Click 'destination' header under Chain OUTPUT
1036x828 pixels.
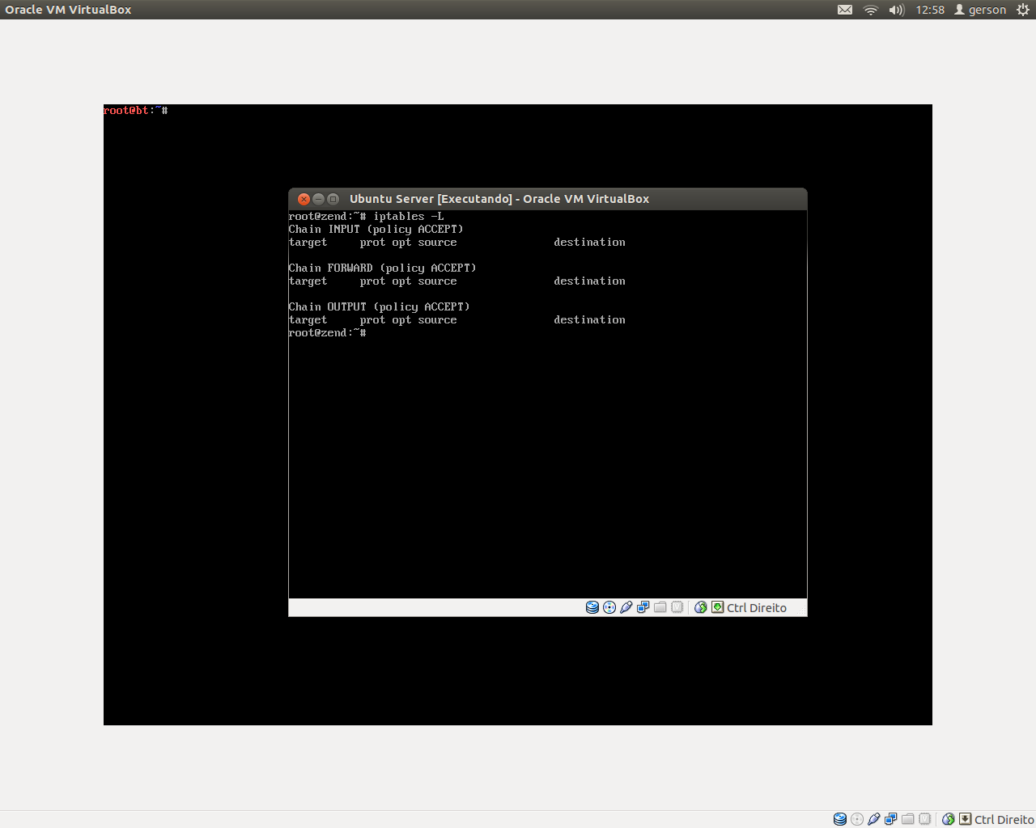tap(590, 320)
